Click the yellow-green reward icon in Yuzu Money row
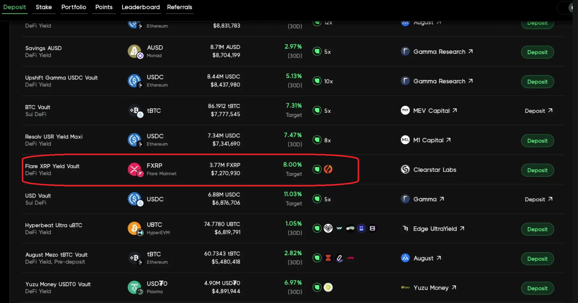Screen dimensions: 578x303 pos(328,287)
